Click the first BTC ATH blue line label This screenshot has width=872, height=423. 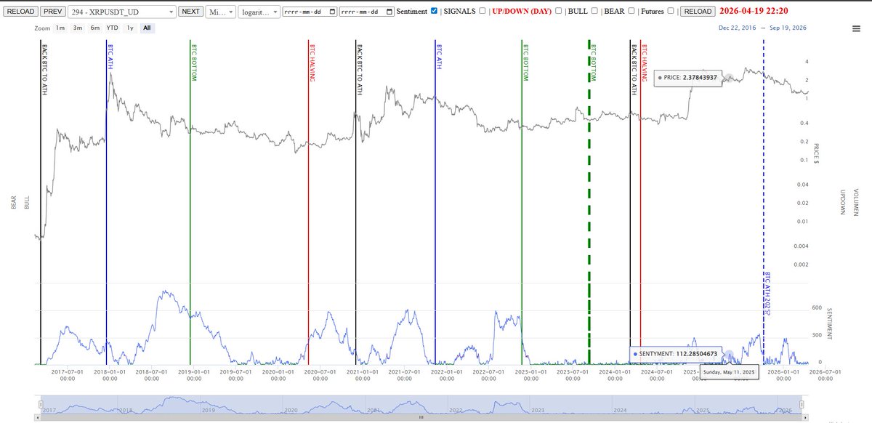[110, 57]
